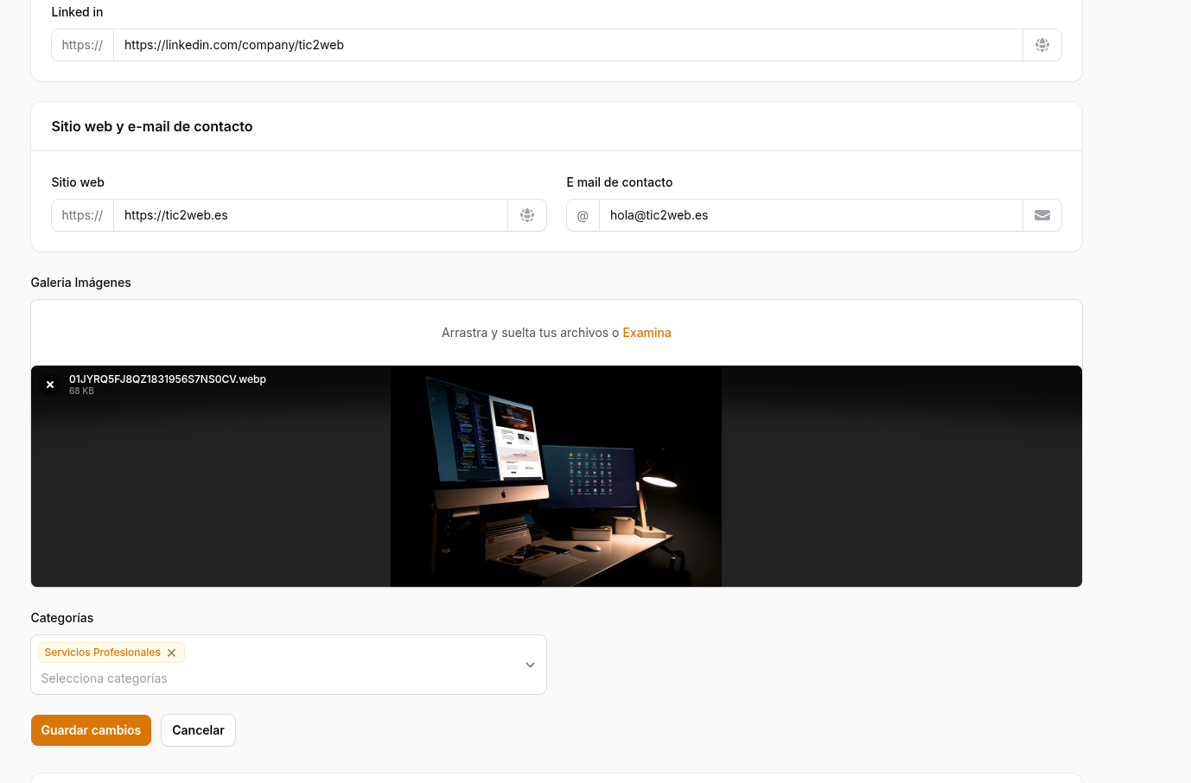This screenshot has width=1191, height=783.
Task: Click the https:// prefix of the Sitio web field
Action: [x=82, y=214]
